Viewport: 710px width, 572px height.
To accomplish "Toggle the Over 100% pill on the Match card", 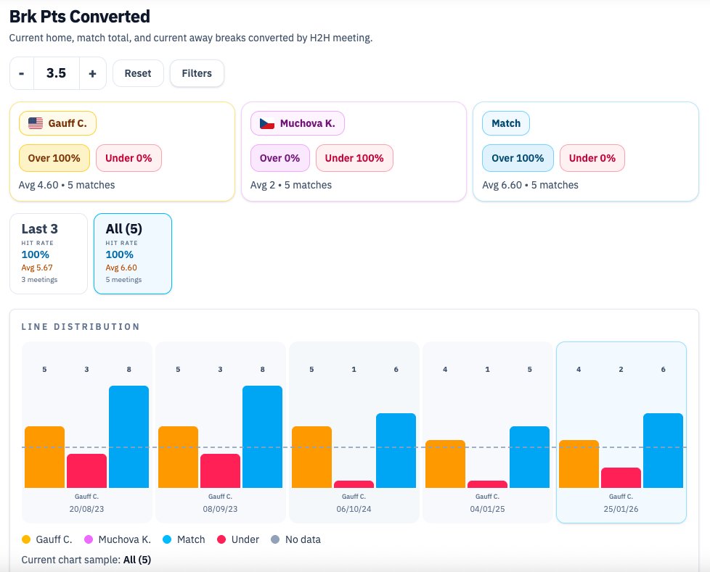I will pos(518,157).
